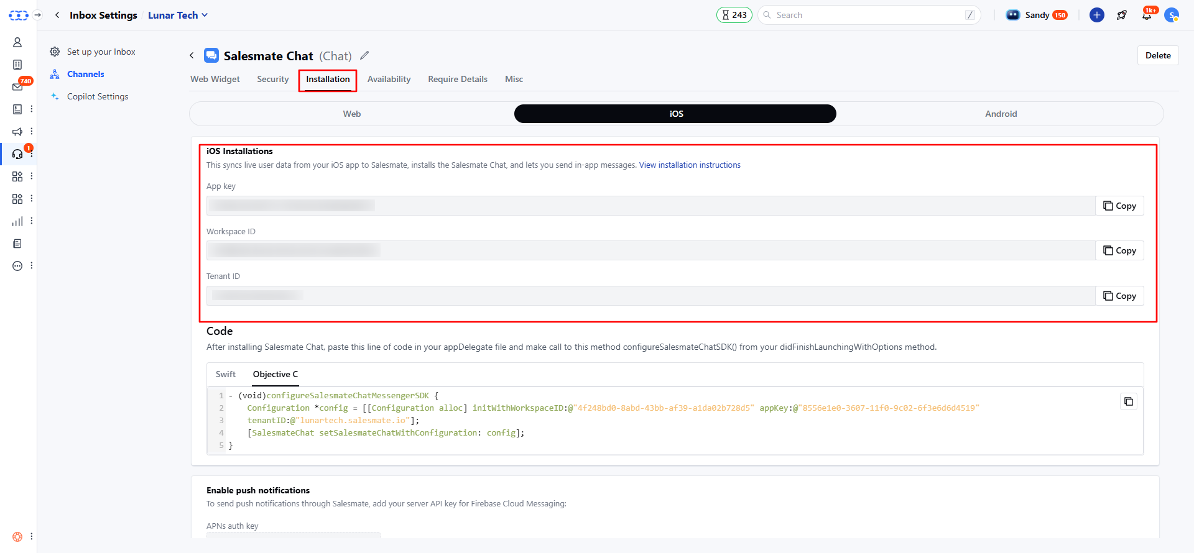Expand options dots next to the Help icon
The height and width of the screenshot is (553, 1194).
click(x=31, y=537)
